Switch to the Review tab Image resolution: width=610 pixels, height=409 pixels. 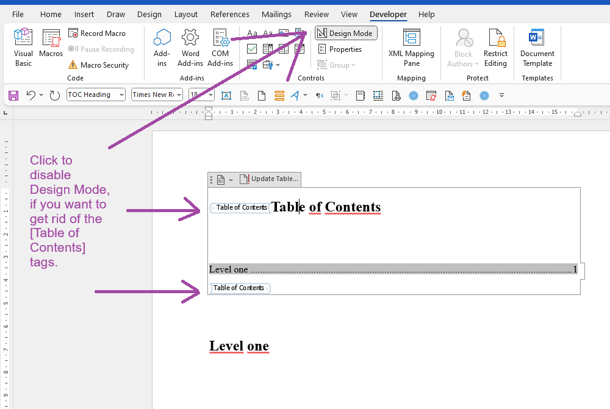(x=317, y=15)
